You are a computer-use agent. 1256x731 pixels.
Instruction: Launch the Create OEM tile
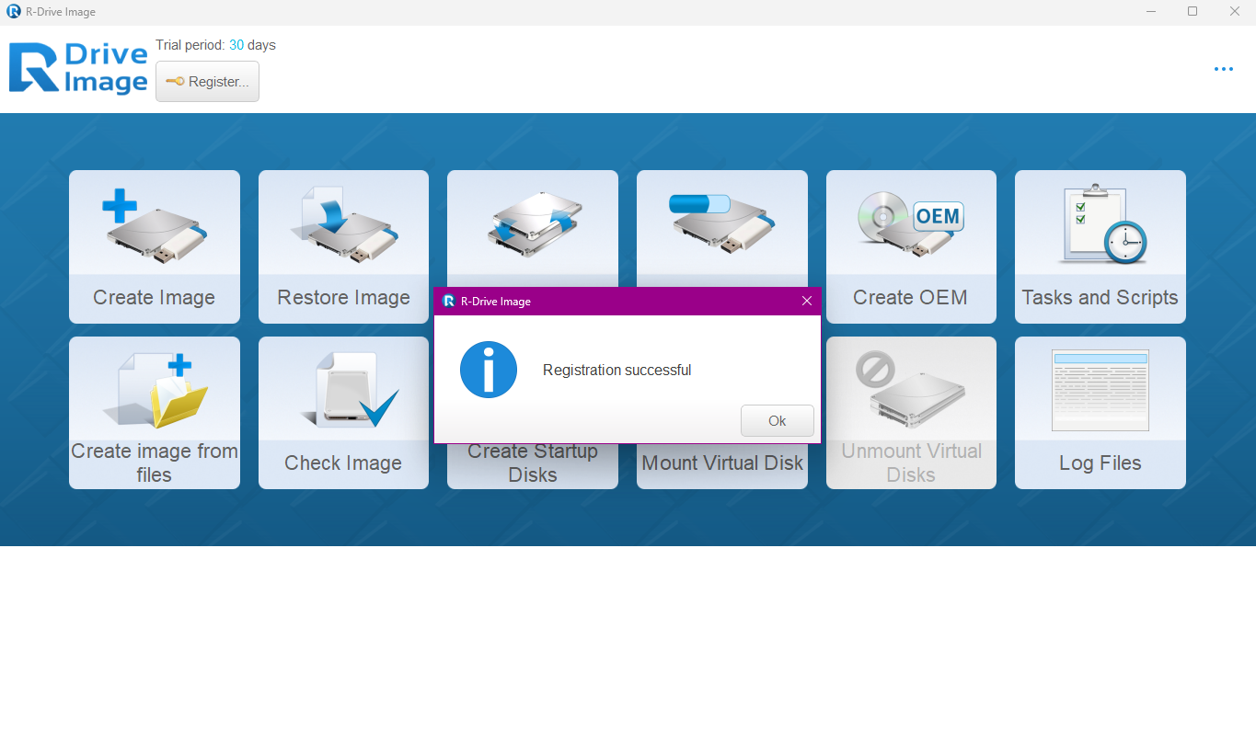pyautogui.click(x=911, y=246)
